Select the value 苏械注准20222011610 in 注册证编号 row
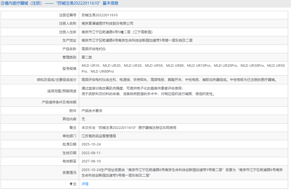This screenshot has height=191, width=291. click(x=99, y=15)
